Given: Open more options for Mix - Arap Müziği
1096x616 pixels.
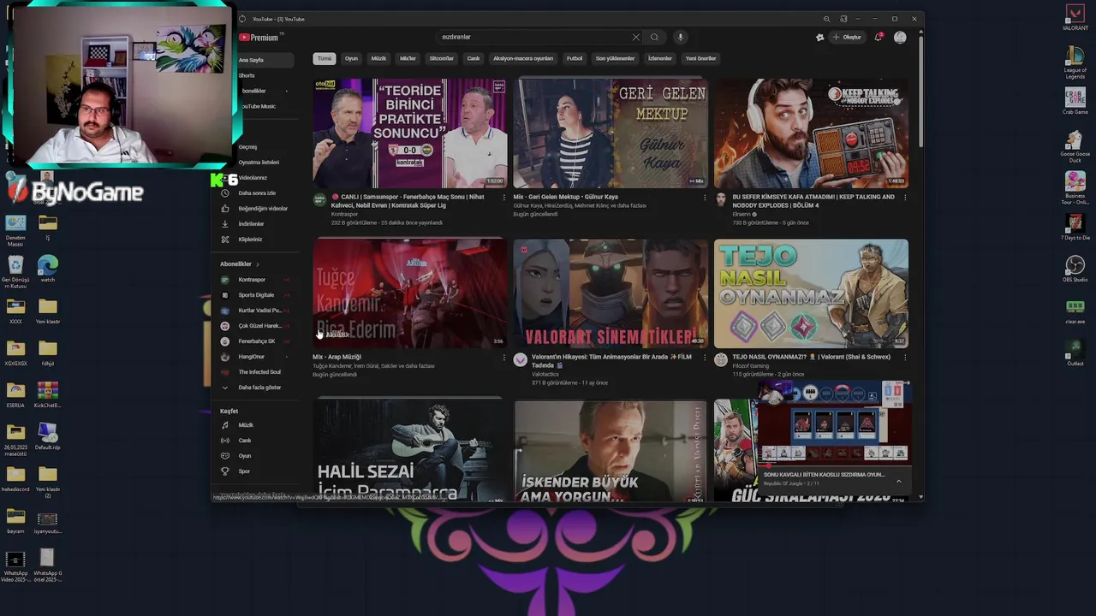Looking at the screenshot, I should 503,358.
